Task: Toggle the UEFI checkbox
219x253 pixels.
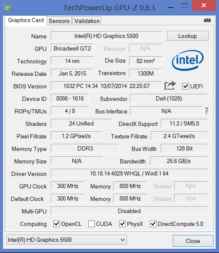Action: (x=185, y=86)
